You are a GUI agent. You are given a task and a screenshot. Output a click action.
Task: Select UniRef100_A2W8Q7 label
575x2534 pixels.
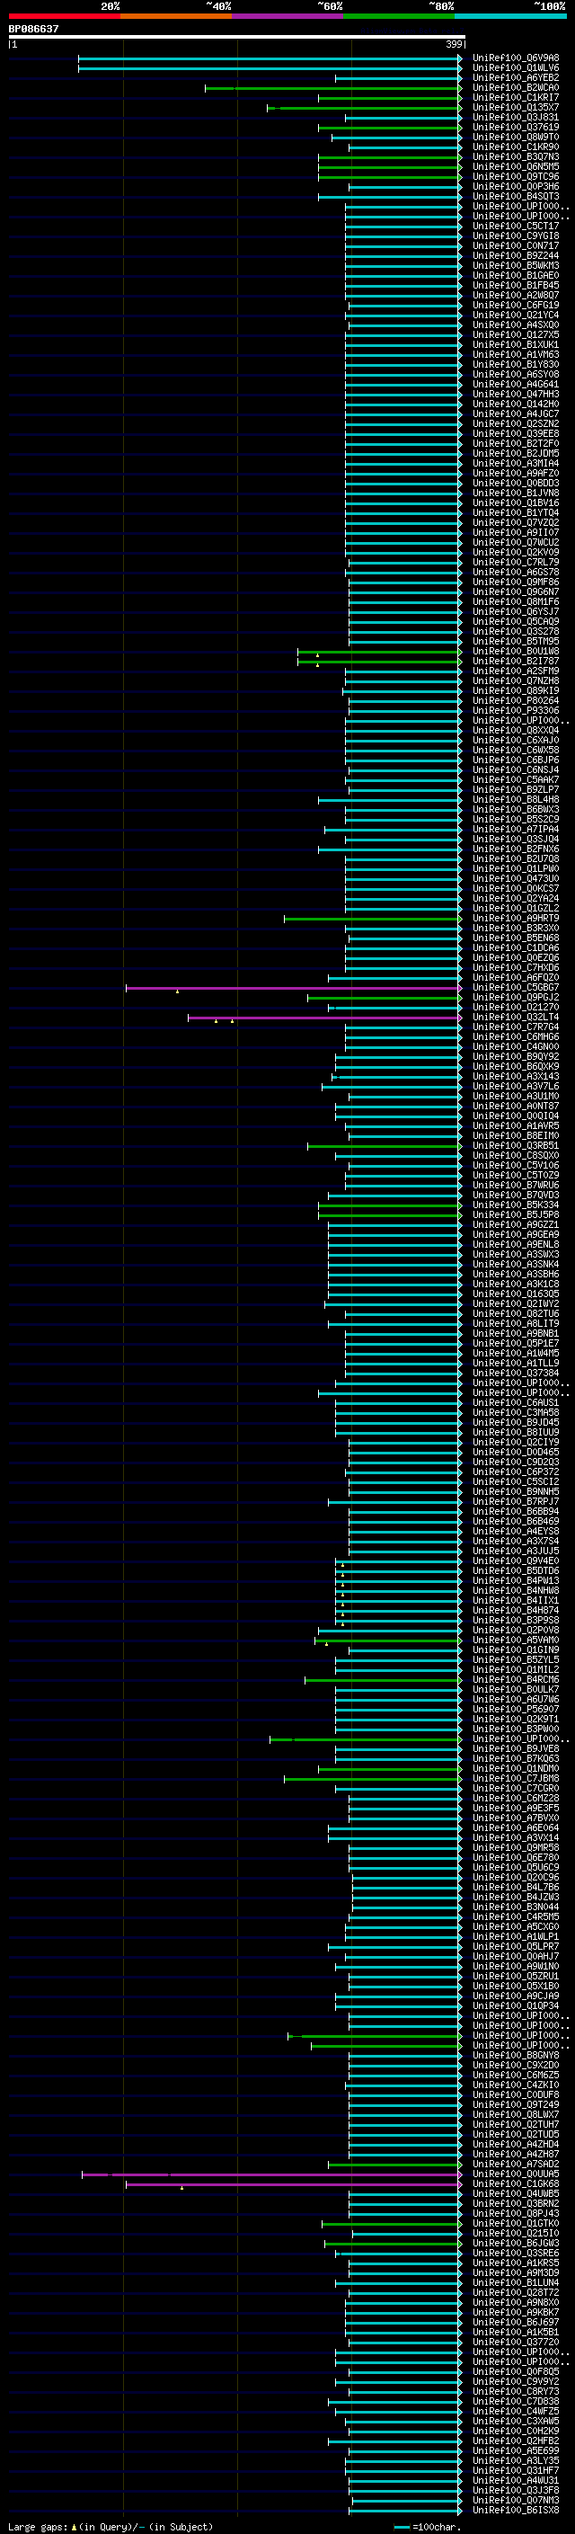516,295
